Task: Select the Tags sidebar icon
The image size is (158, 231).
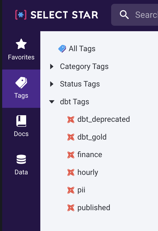Action: point(21,82)
